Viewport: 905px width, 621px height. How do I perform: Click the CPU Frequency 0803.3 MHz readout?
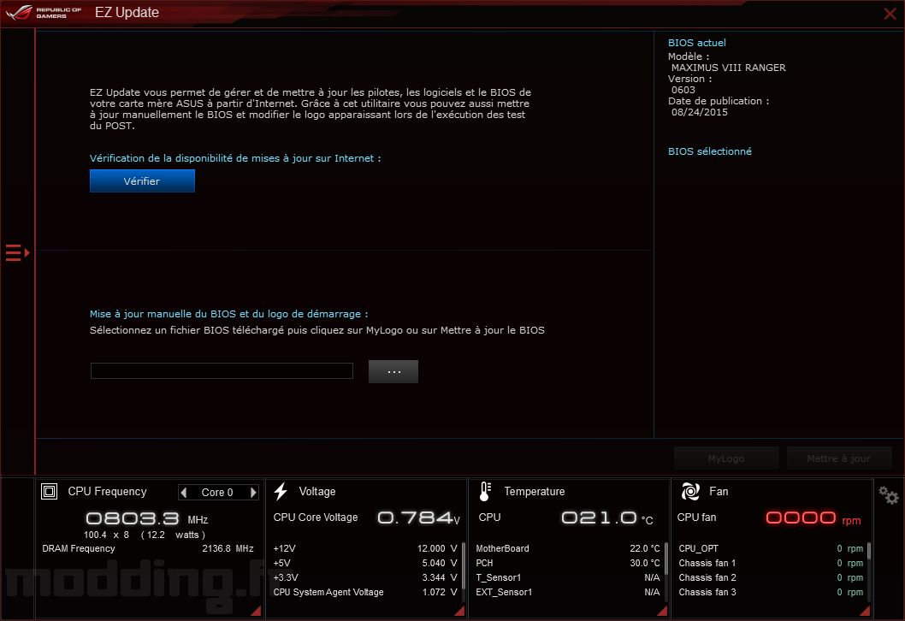click(x=146, y=517)
